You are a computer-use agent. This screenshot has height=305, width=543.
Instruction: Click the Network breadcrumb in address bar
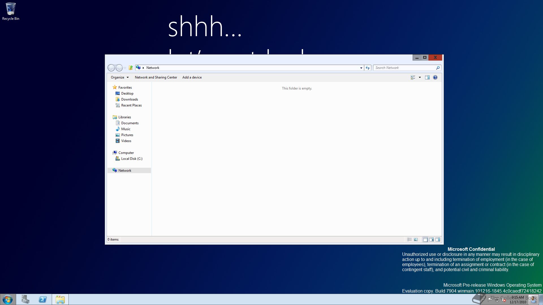[x=153, y=68]
